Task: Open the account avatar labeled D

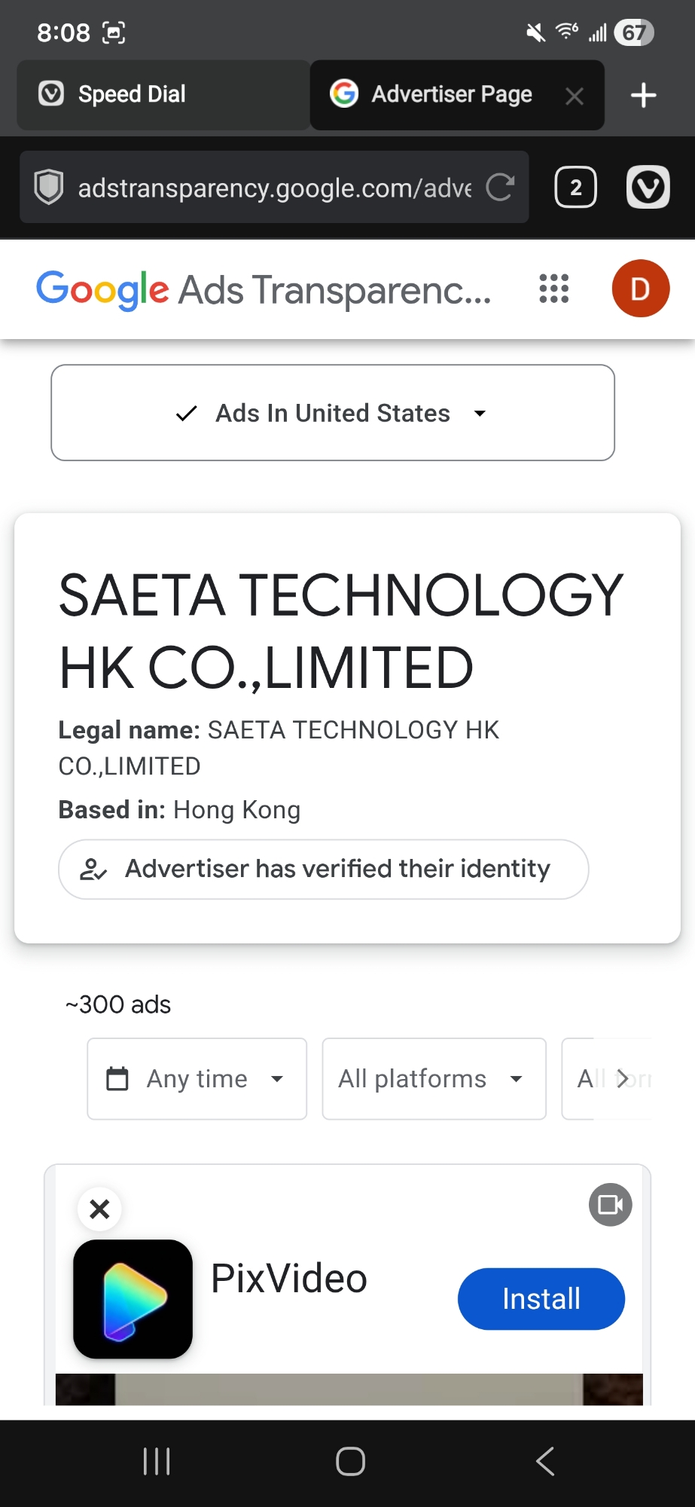Action: click(640, 289)
